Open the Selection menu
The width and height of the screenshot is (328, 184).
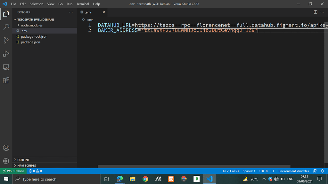(37, 4)
